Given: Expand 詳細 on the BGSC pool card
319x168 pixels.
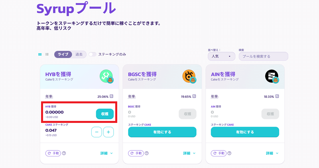Looking at the screenshot, I should [189, 153].
